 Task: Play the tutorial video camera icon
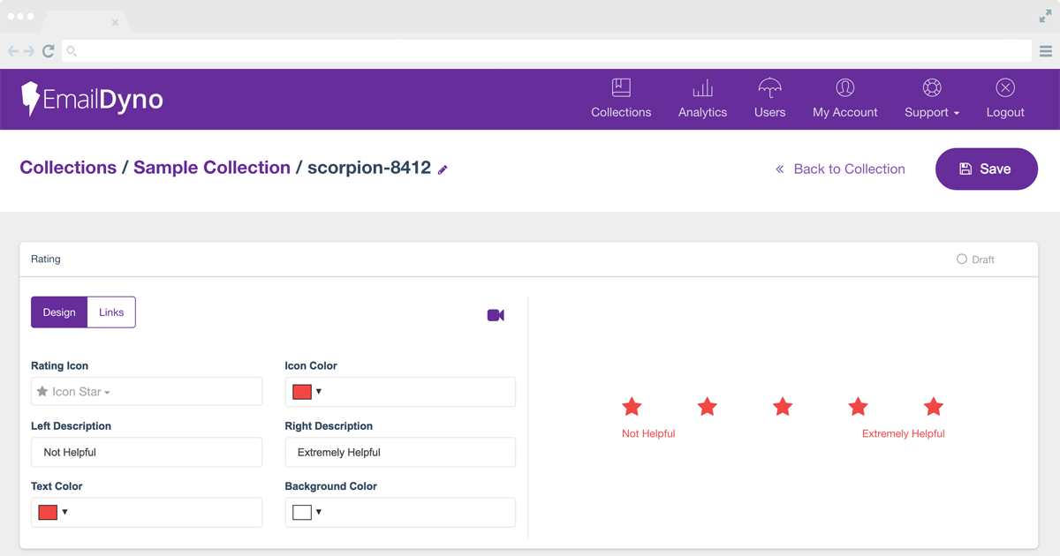coord(496,315)
